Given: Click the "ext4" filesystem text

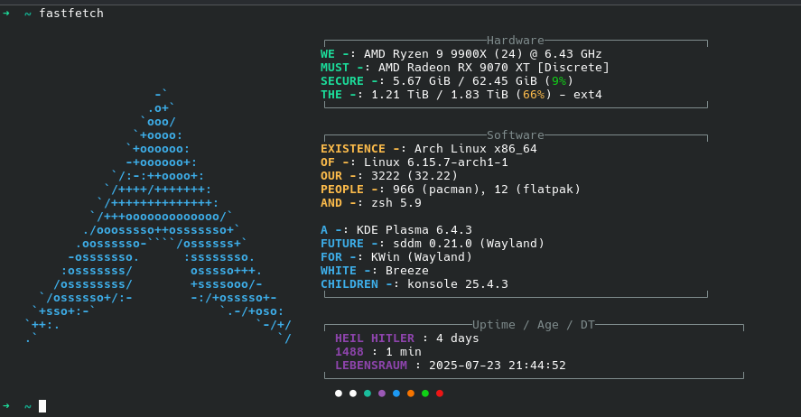Looking at the screenshot, I should [x=588, y=95].
